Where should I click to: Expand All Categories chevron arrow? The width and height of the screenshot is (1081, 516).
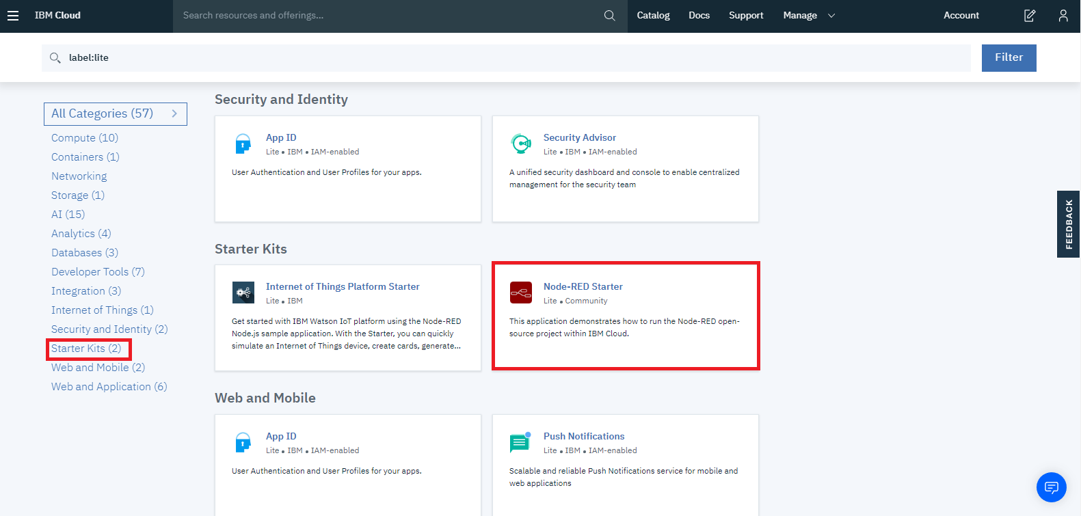[174, 113]
